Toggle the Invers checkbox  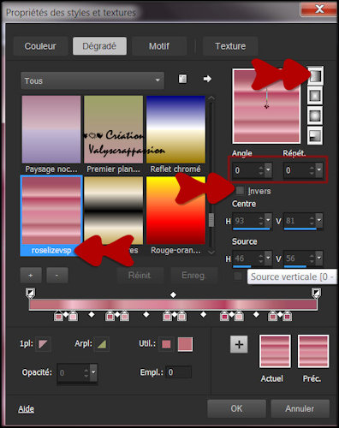[241, 191]
